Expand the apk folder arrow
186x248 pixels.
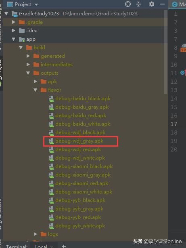[x=36, y=81]
